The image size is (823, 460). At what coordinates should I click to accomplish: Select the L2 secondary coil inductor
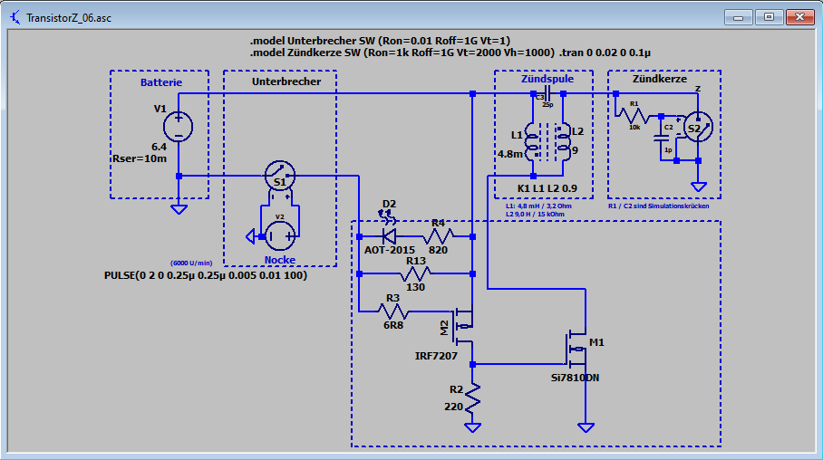click(563, 141)
